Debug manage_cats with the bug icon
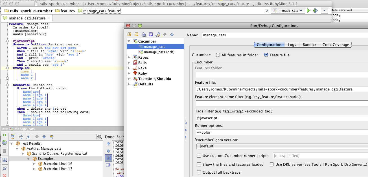This screenshot has width=368, height=177. pyautogui.click(x=316, y=10)
